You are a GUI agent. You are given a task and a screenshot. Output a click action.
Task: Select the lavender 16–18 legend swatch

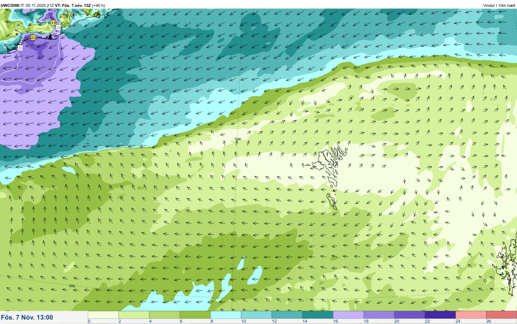coord(349,315)
